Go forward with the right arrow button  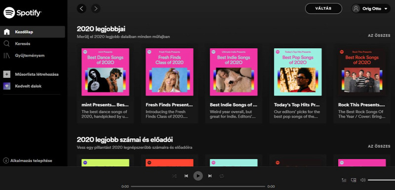pyautogui.click(x=96, y=8)
